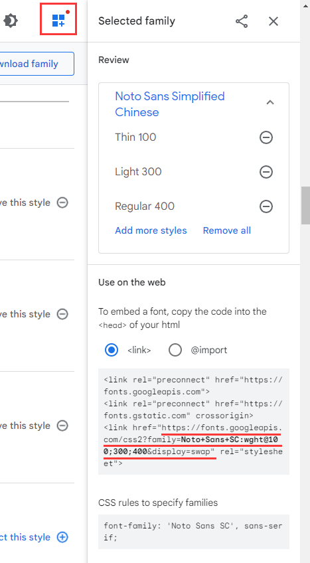Click the 'Review' heading

coord(114,60)
